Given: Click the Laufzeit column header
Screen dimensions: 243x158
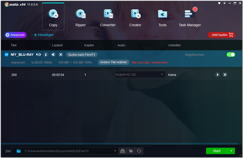Looking at the screenshot, I should click(57, 45).
